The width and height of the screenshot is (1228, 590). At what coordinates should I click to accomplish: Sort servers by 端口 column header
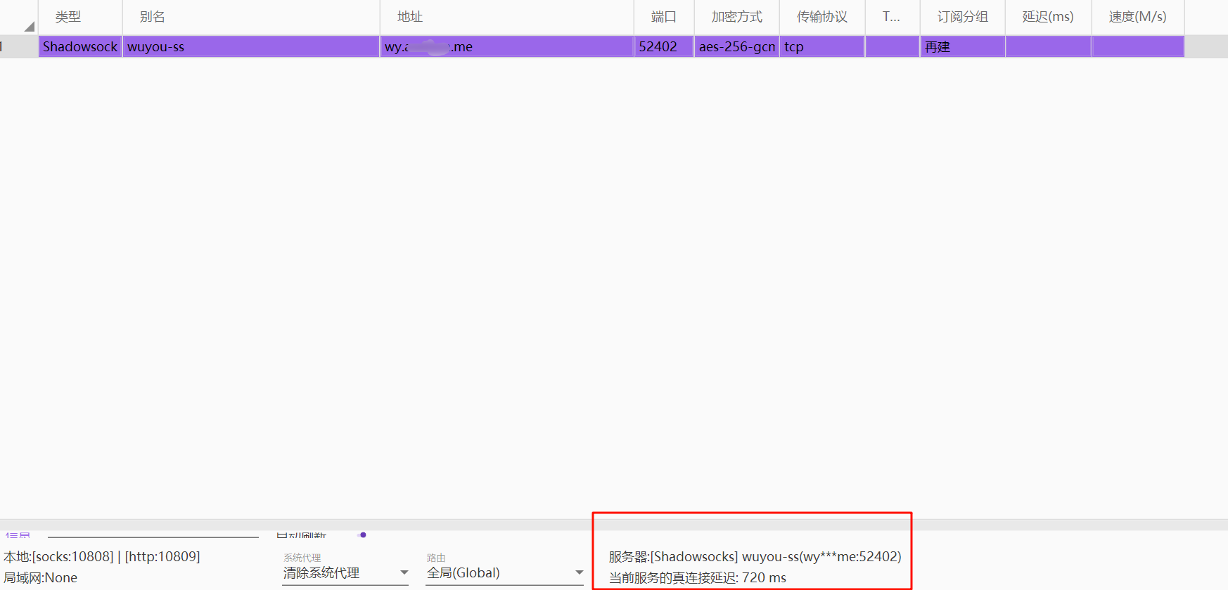pyautogui.click(x=663, y=17)
